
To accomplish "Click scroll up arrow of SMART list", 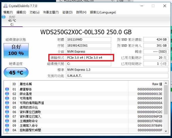I will click(166, 83).
